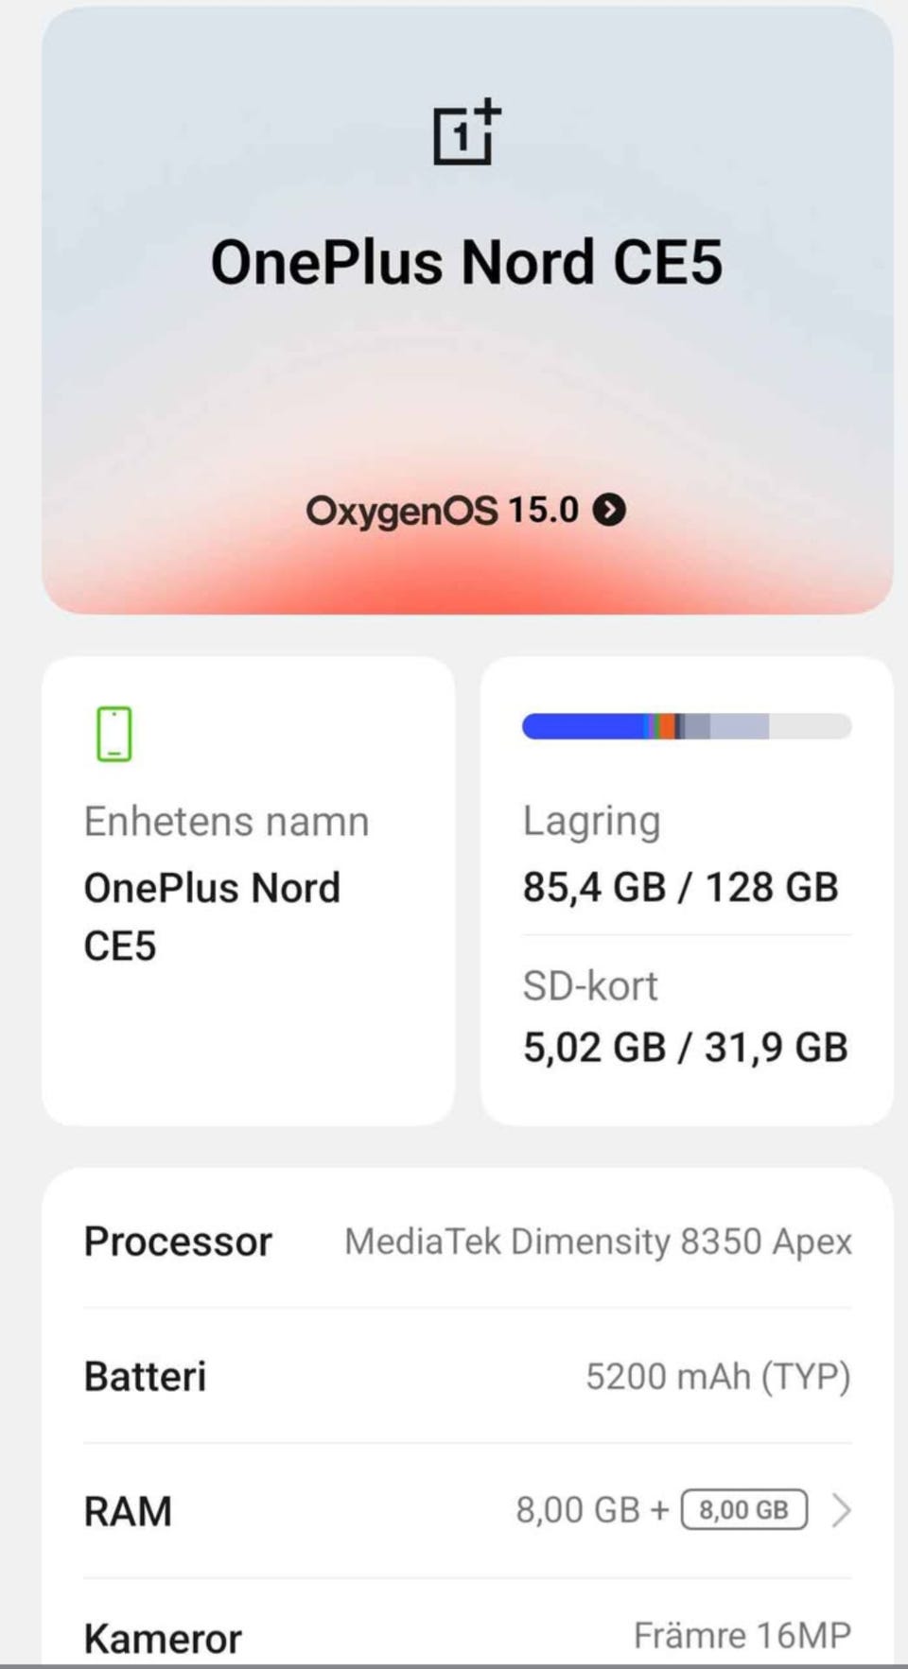Tap the OnePlus logo icon

(x=465, y=132)
